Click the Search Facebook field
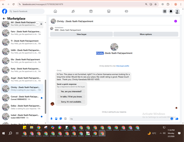 (x=26, y=11)
